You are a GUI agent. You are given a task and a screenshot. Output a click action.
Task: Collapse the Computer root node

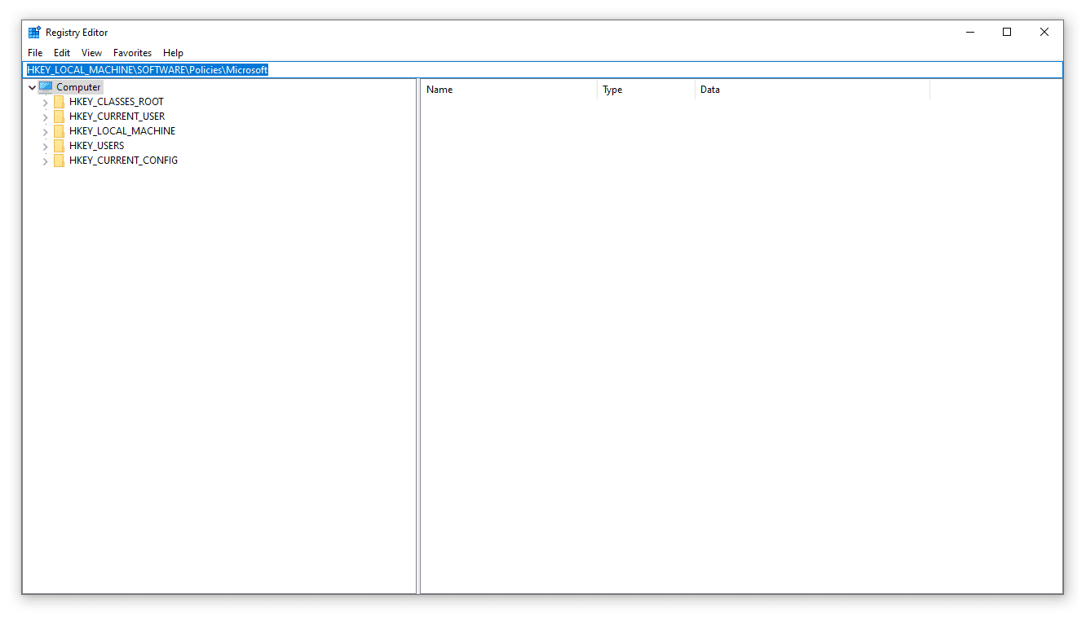(x=32, y=87)
